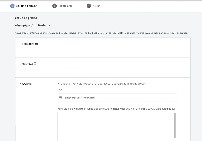This screenshot has height=141, width=202.
Task: Select the Set up ad groups step
Action: [27, 6]
